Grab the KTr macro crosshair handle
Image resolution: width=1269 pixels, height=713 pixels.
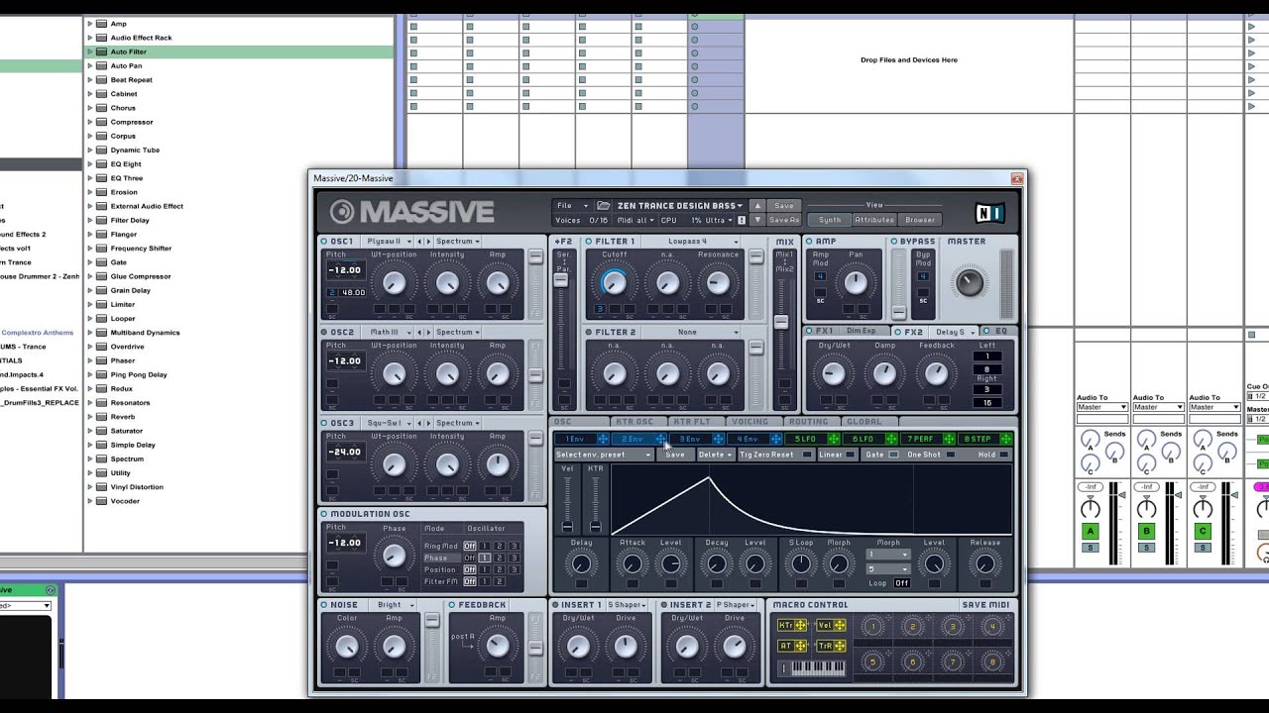(801, 625)
